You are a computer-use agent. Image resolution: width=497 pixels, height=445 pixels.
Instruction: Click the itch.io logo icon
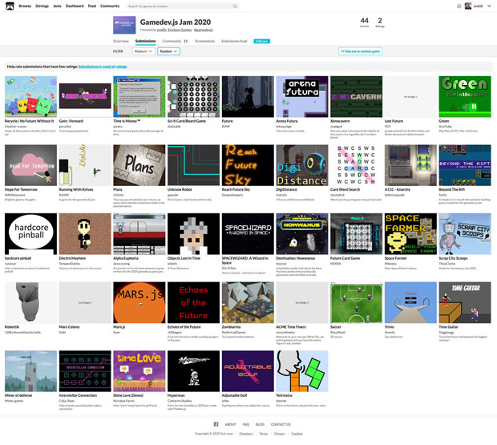click(x=8, y=6)
